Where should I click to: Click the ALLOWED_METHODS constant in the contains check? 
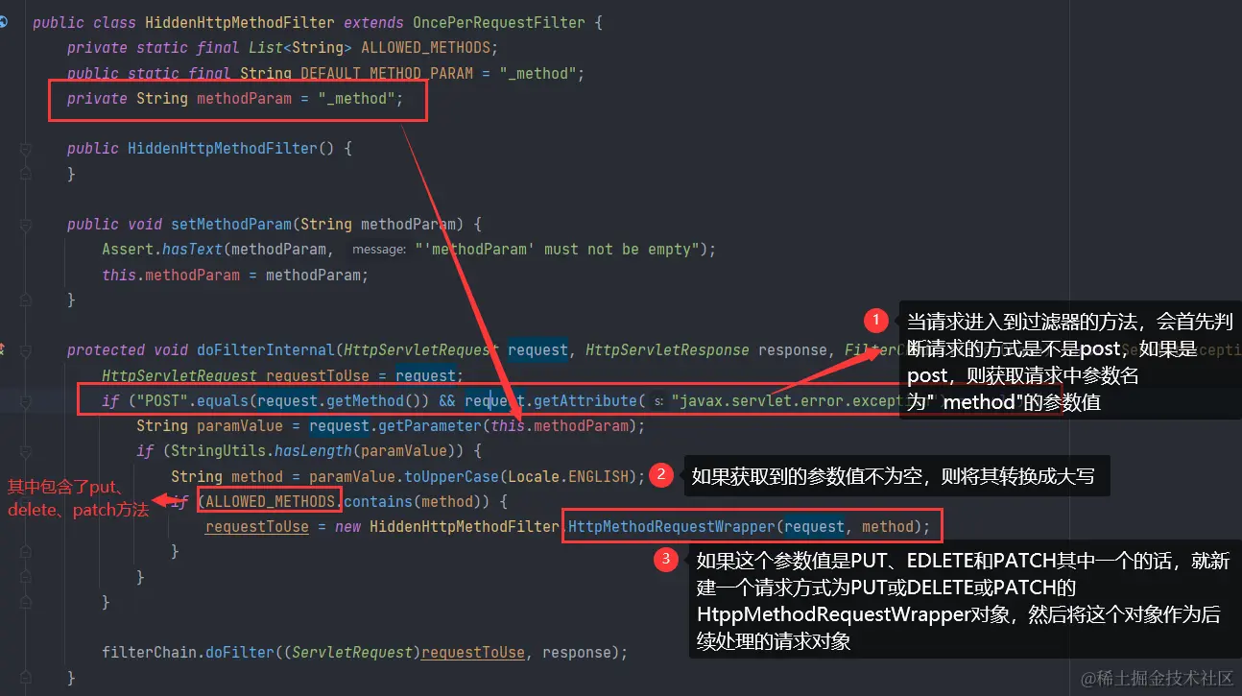pos(271,501)
